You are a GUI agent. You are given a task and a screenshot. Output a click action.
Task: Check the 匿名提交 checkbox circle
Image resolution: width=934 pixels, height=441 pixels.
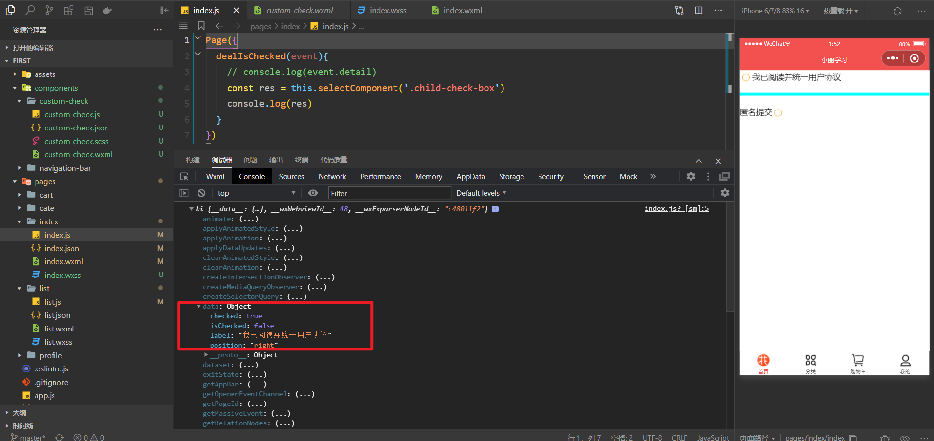(x=778, y=113)
